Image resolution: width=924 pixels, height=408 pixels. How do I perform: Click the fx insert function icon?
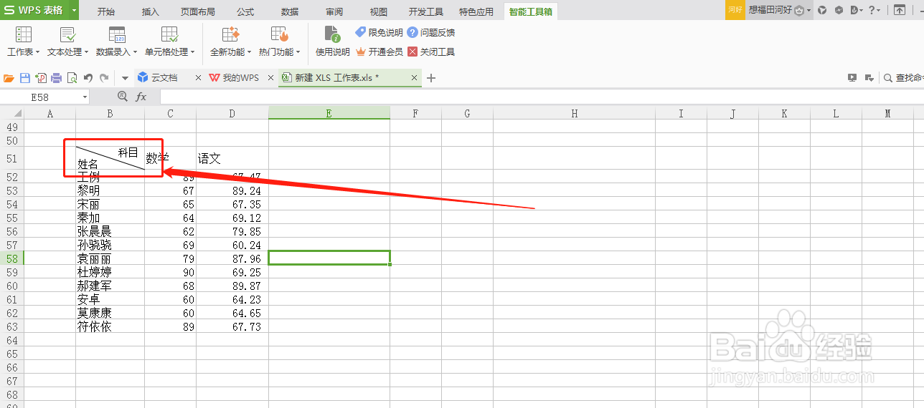click(x=141, y=97)
